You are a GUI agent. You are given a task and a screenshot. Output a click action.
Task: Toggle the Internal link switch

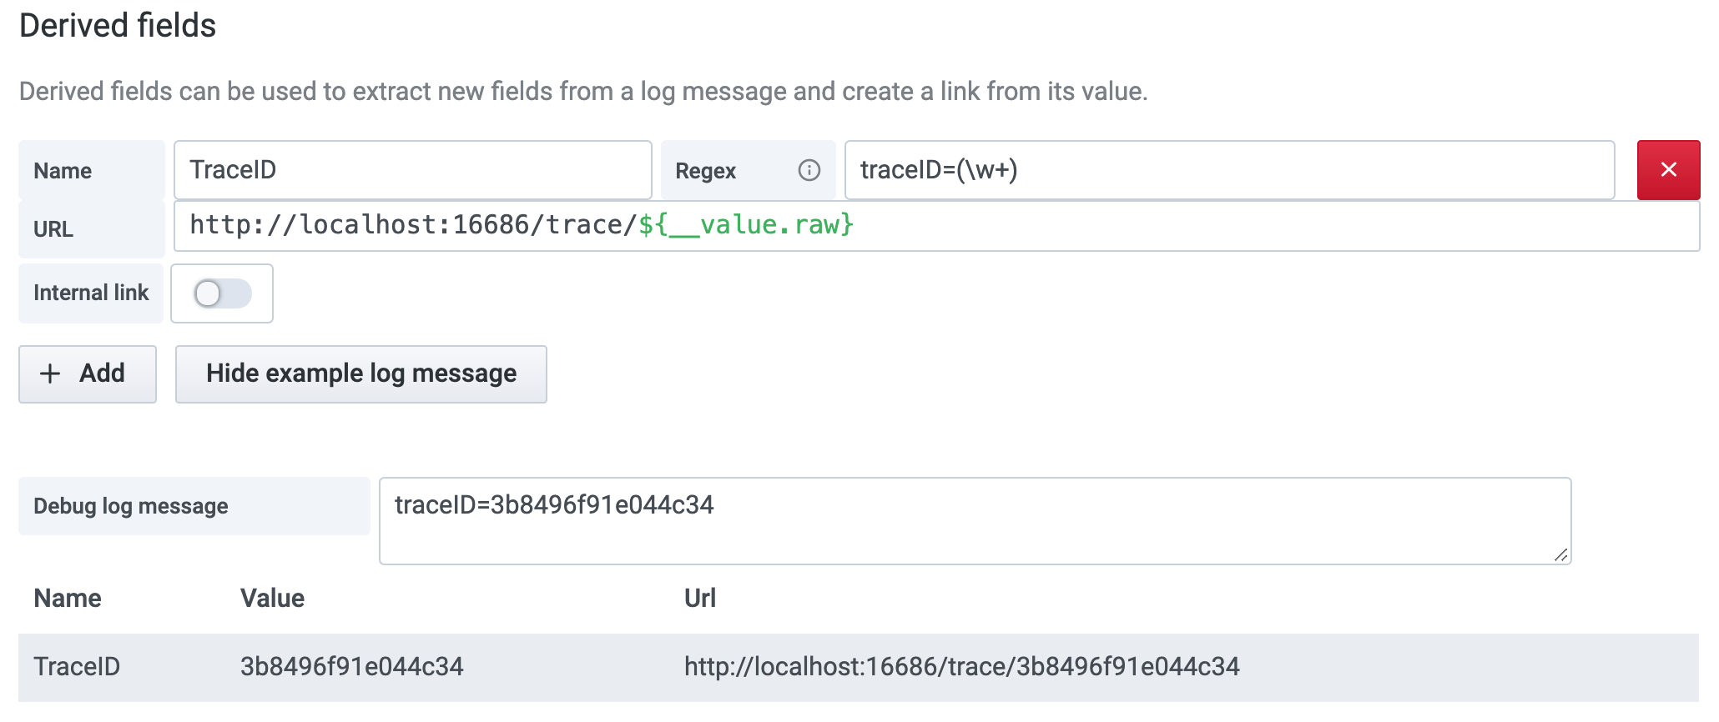(x=222, y=293)
